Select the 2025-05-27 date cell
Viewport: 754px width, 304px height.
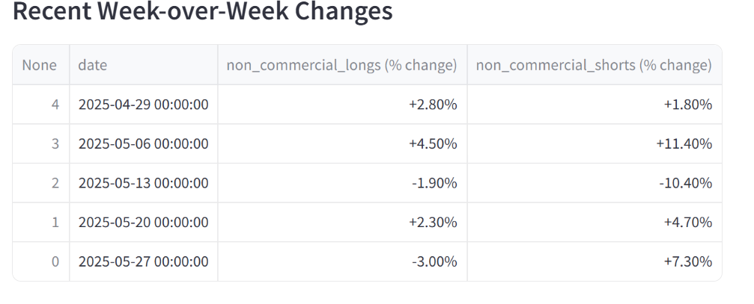[143, 262]
